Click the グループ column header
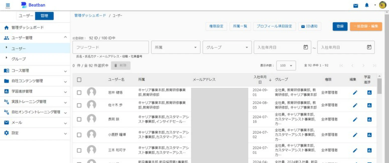 [x=281, y=80]
